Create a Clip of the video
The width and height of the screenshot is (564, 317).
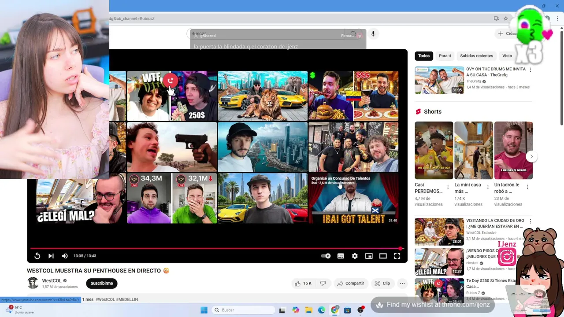382,284
